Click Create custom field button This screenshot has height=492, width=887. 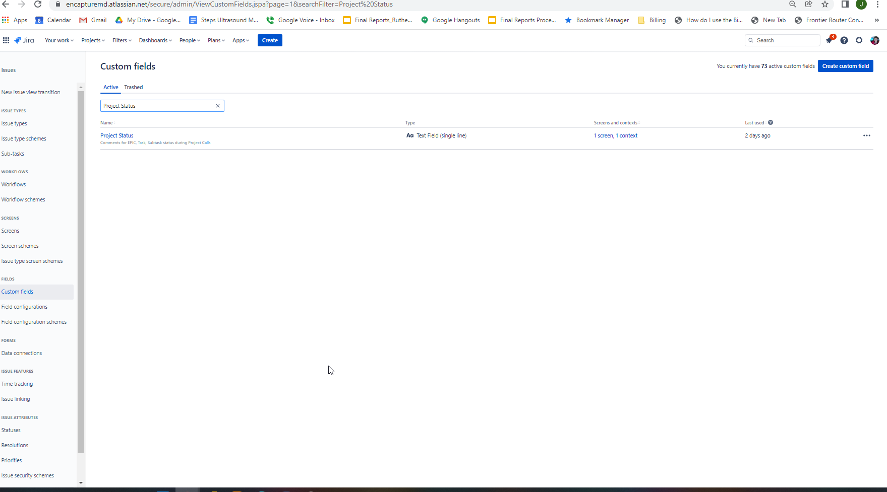(846, 66)
